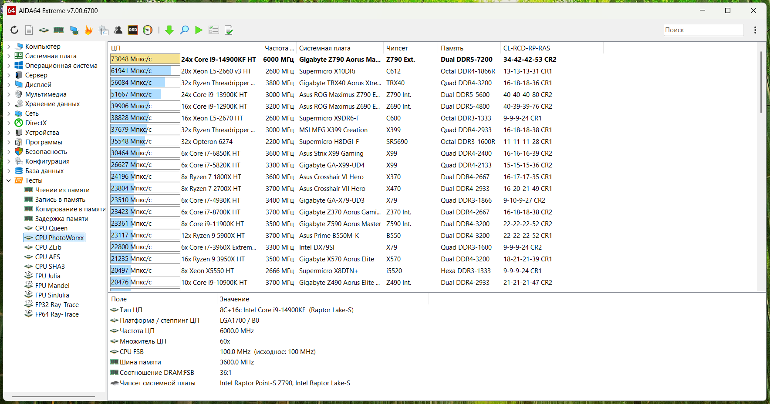Select Конфигурация in the sidebar tree
The width and height of the screenshot is (770, 404).
pyautogui.click(x=47, y=161)
